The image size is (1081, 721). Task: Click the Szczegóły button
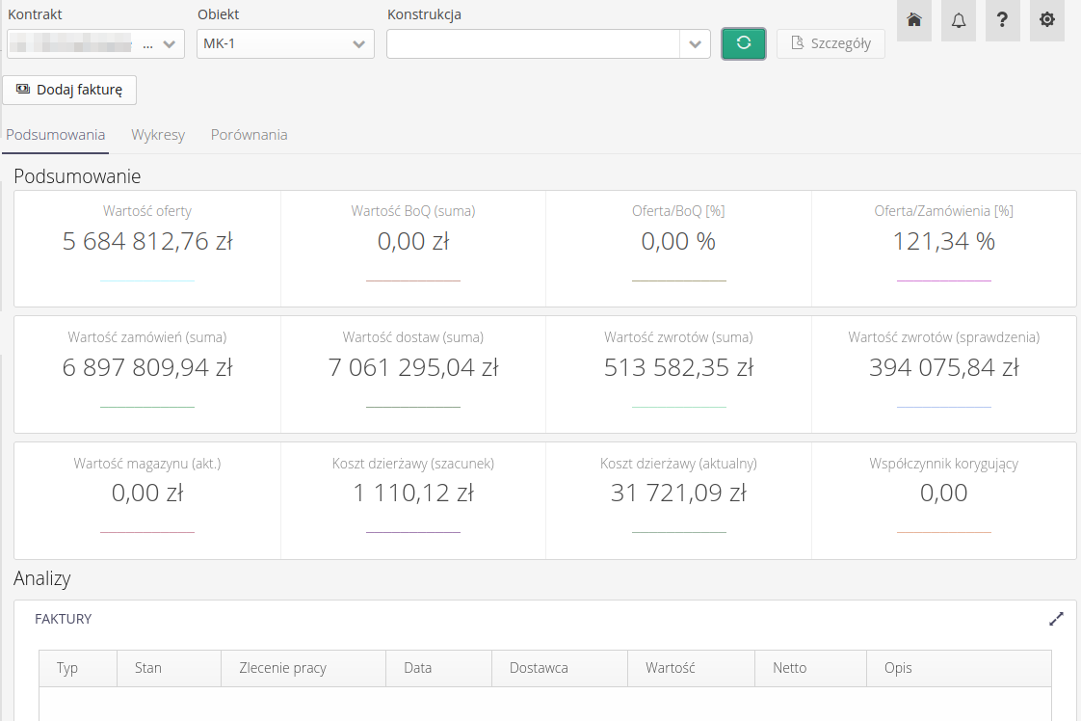point(831,43)
